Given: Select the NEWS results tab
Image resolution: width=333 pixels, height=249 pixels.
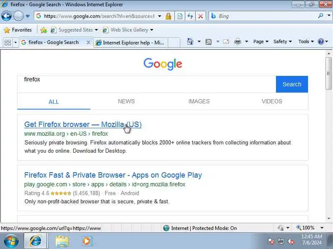Looking at the screenshot, I should (127, 101).
